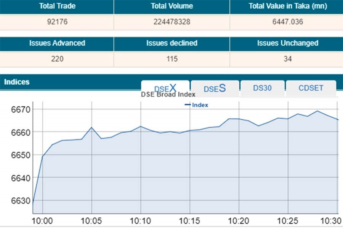
Task: Click the total trade value 92176
Action: pos(57,22)
